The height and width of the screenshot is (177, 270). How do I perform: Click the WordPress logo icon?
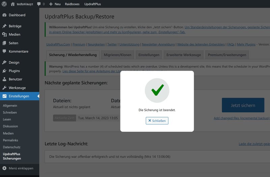tap(4, 4)
